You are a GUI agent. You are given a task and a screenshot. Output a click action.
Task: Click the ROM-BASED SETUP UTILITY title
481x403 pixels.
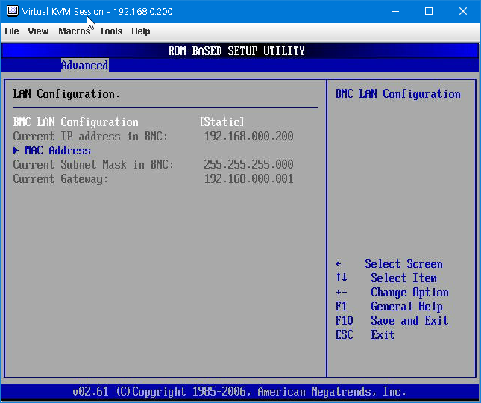236,51
